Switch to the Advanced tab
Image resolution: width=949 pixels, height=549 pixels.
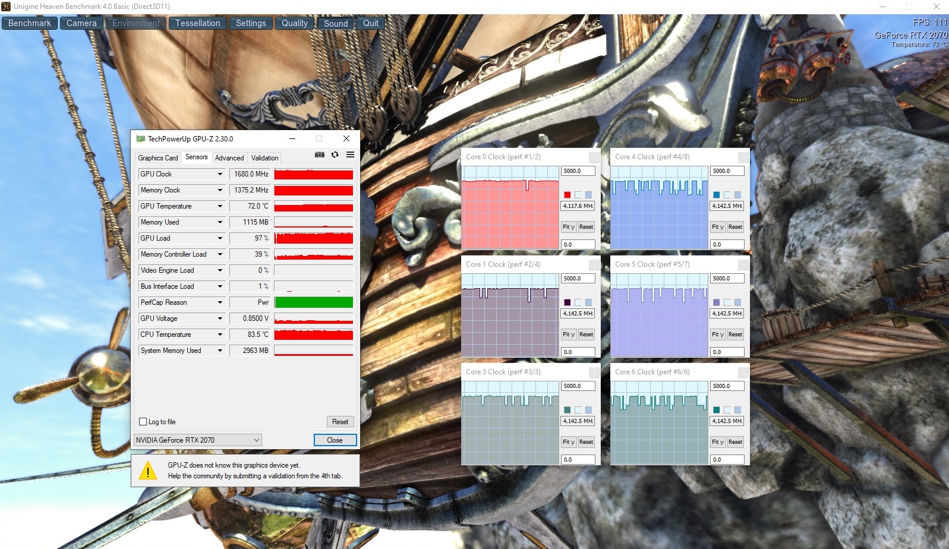coord(229,158)
